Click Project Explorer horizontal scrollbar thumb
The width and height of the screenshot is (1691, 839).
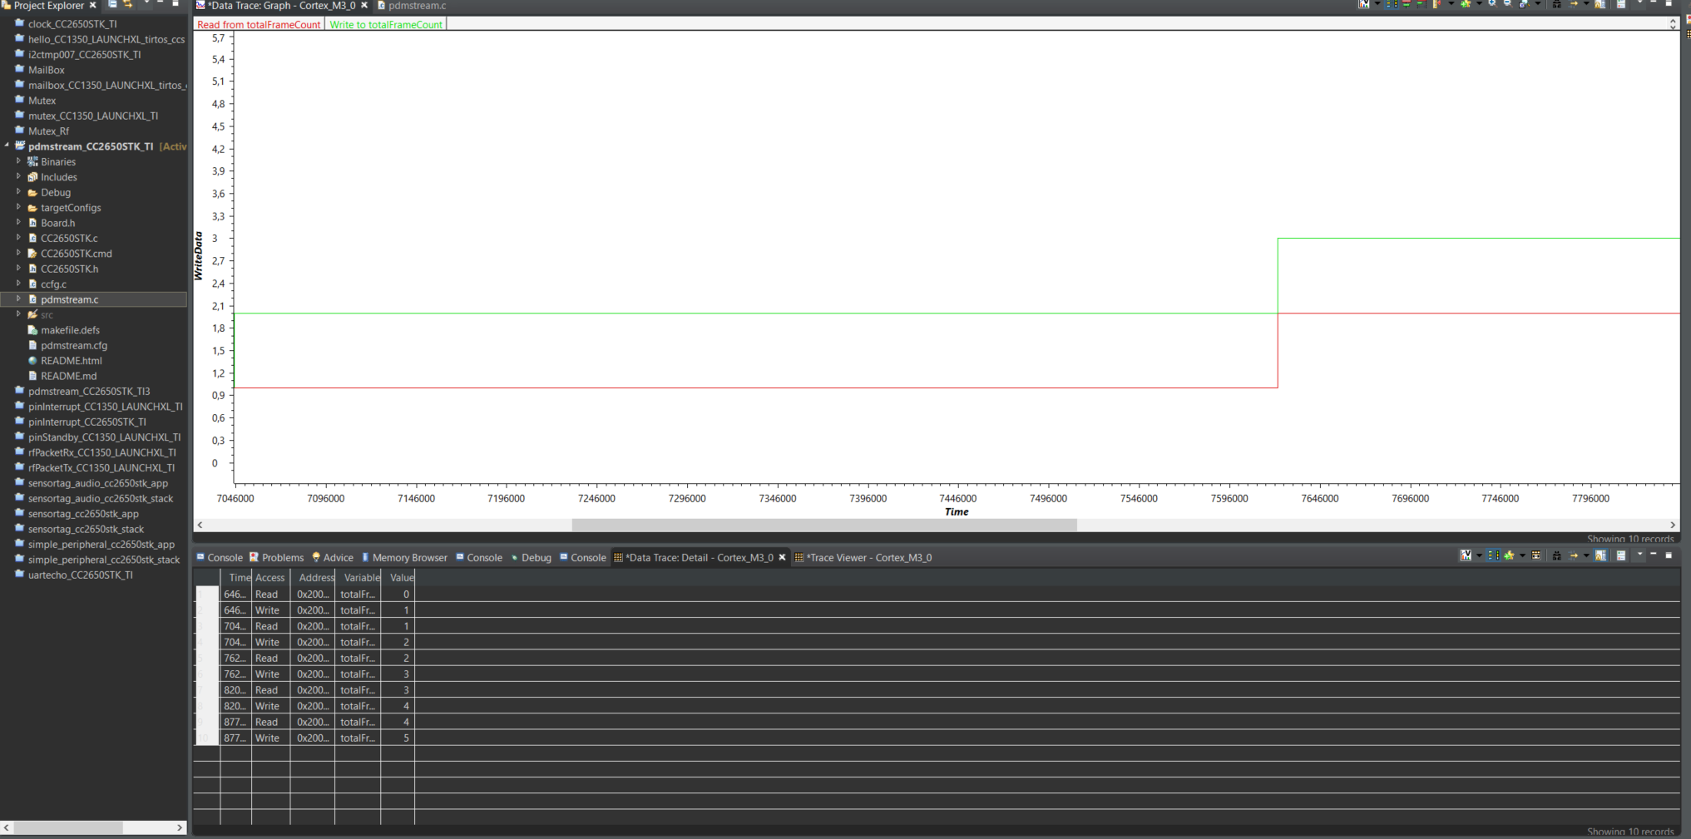pos(68,827)
